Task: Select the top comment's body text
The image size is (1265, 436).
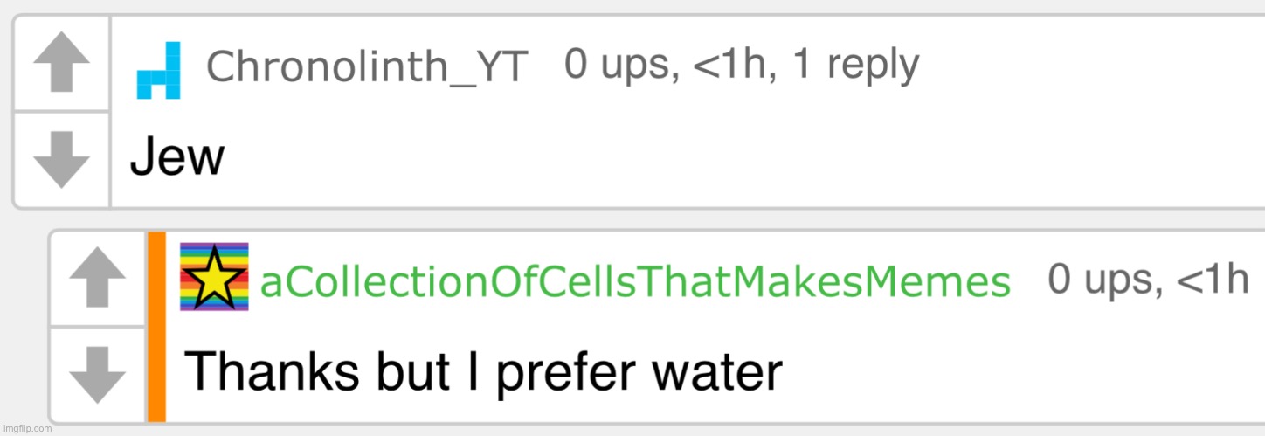Action: (177, 160)
